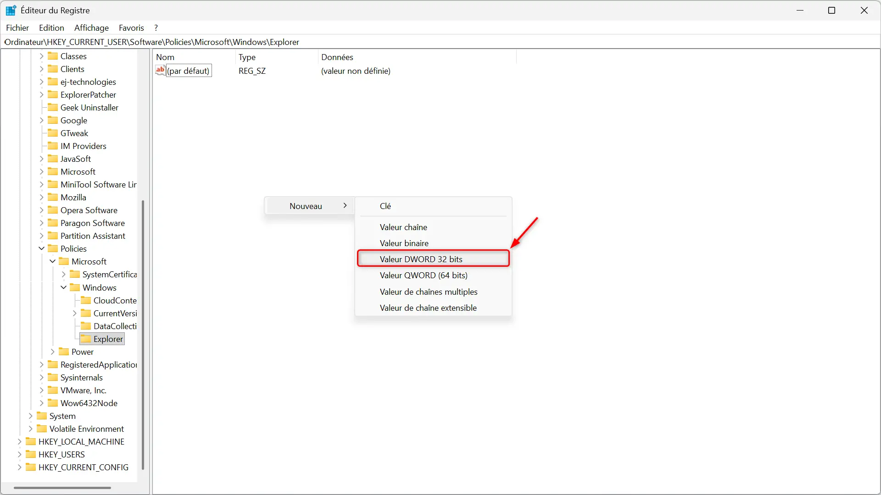Click the Type column header
This screenshot has height=495, width=881.
tap(277, 57)
